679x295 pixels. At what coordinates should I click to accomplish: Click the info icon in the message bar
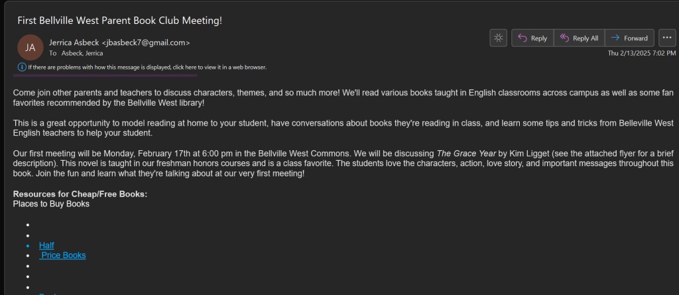23,67
